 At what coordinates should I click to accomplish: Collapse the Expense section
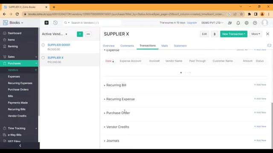[112, 50]
